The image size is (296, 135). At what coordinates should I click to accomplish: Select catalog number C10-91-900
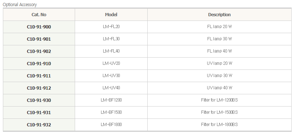39,27
